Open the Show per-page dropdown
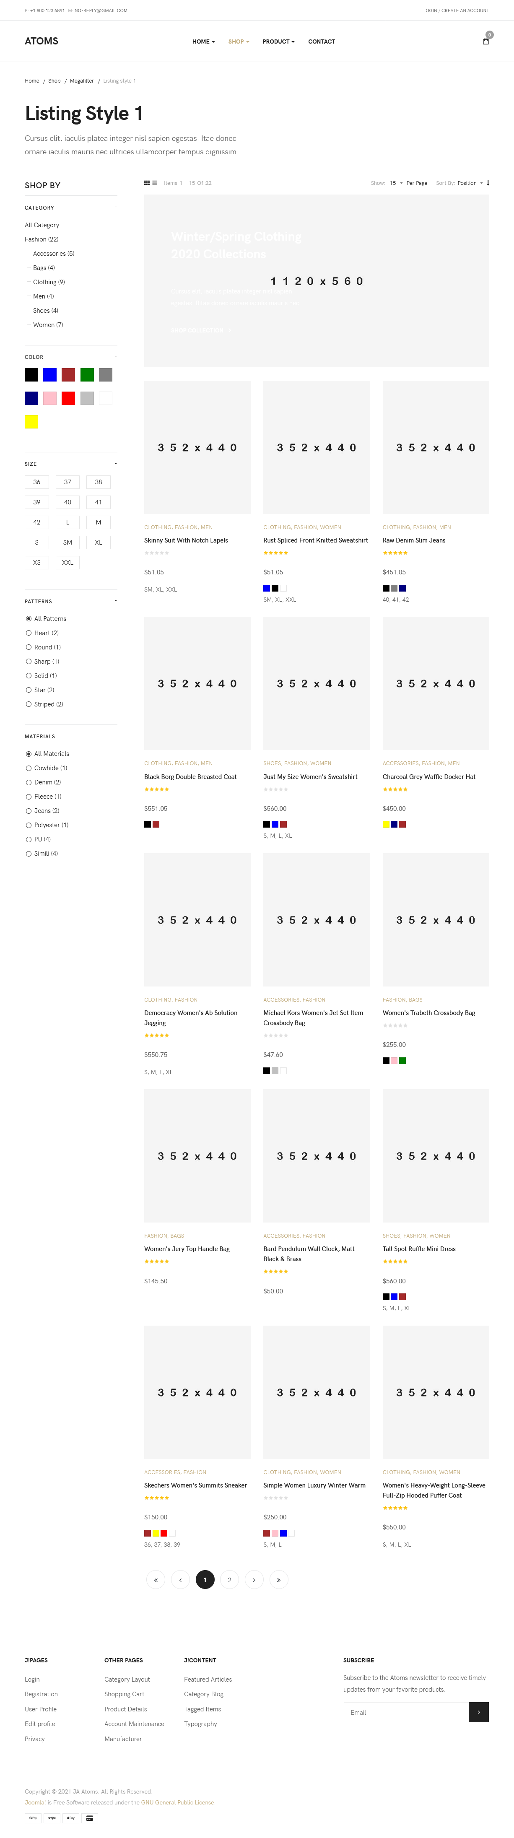Image resolution: width=514 pixels, height=1838 pixels. tap(395, 183)
